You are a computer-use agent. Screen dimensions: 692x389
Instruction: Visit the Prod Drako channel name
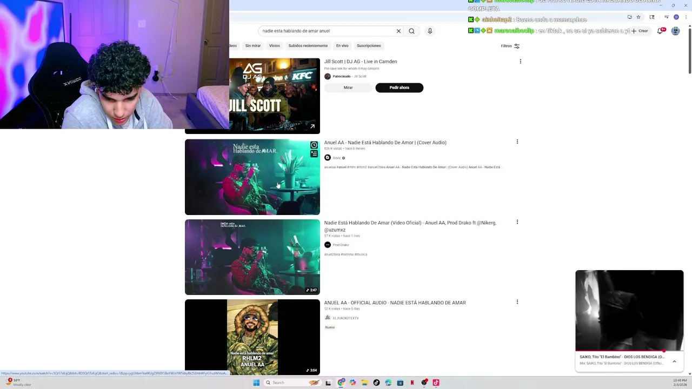[341, 245]
